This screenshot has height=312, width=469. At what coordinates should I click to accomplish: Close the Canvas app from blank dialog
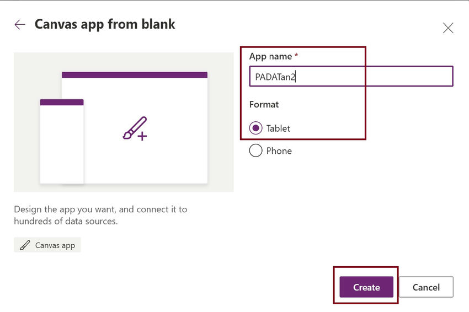point(448,28)
